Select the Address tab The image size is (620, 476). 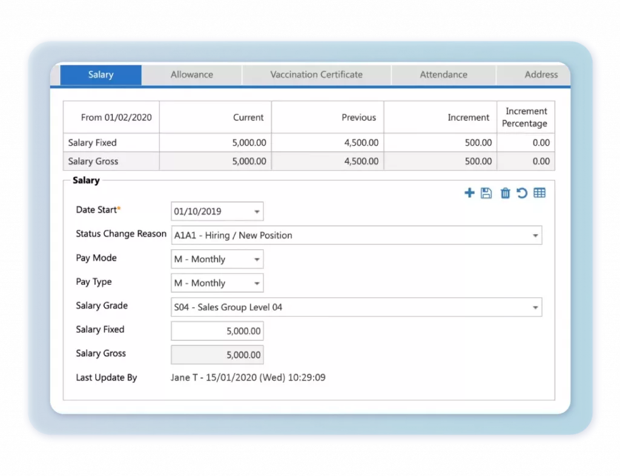541,75
